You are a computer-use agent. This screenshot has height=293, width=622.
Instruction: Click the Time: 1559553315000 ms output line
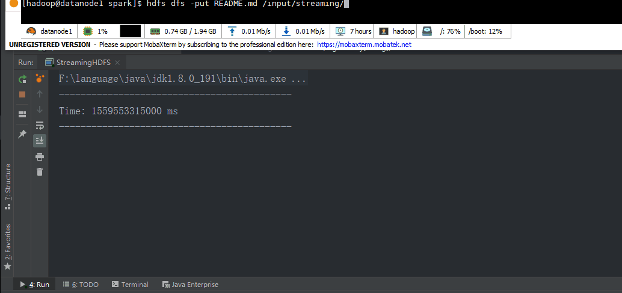tap(119, 111)
